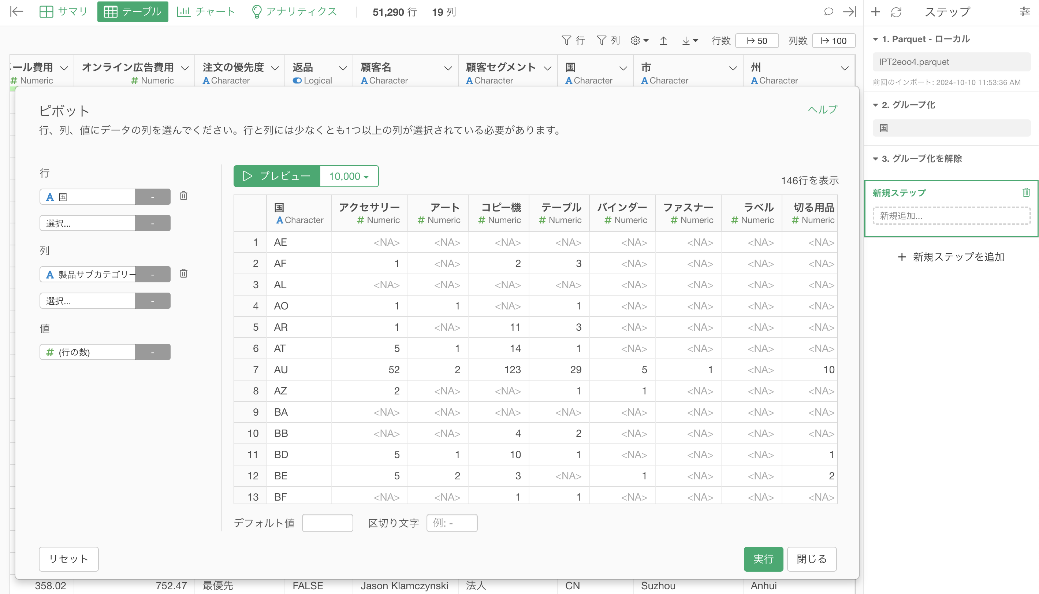
Task: Open 顧客名 column menu chevron
Action: tap(448, 68)
